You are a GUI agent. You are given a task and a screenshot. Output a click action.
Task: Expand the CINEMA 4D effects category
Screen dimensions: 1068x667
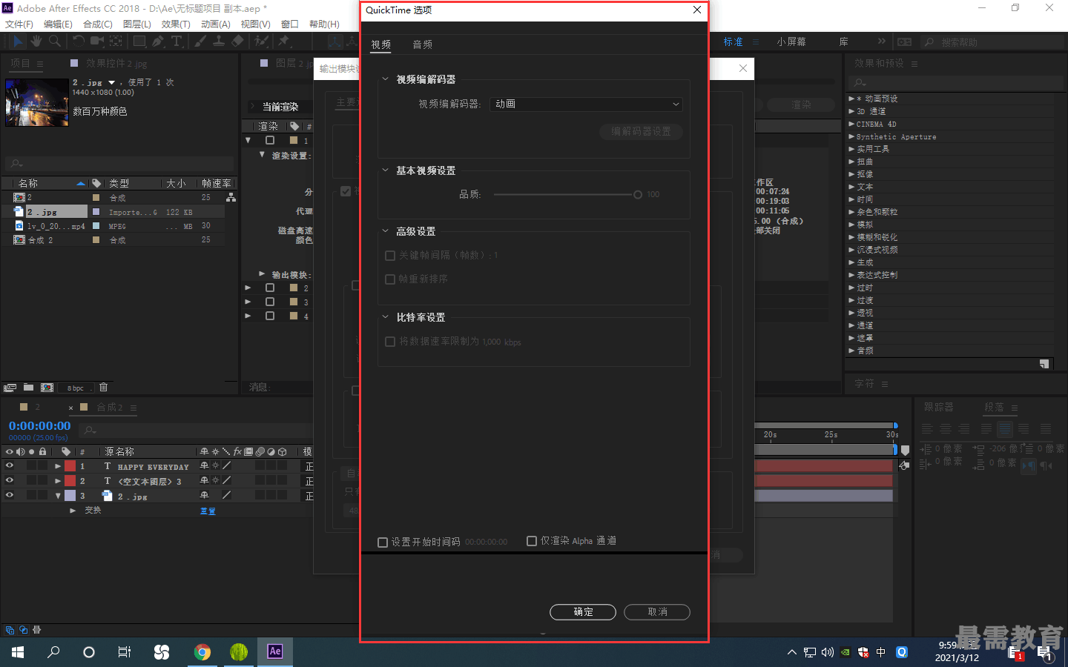[x=851, y=124]
